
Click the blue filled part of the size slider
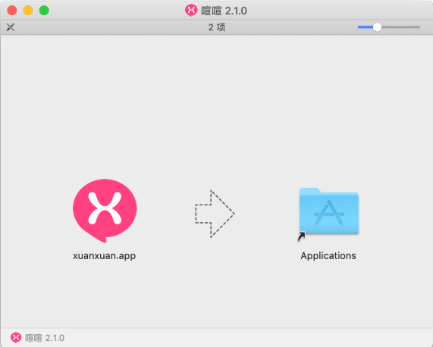(365, 27)
